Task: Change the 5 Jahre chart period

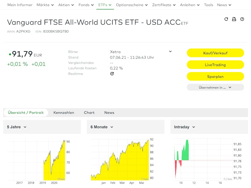Action: (17, 127)
